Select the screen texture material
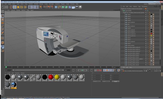 (14, 85)
